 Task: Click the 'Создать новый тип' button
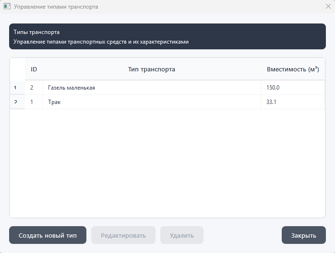(x=48, y=235)
